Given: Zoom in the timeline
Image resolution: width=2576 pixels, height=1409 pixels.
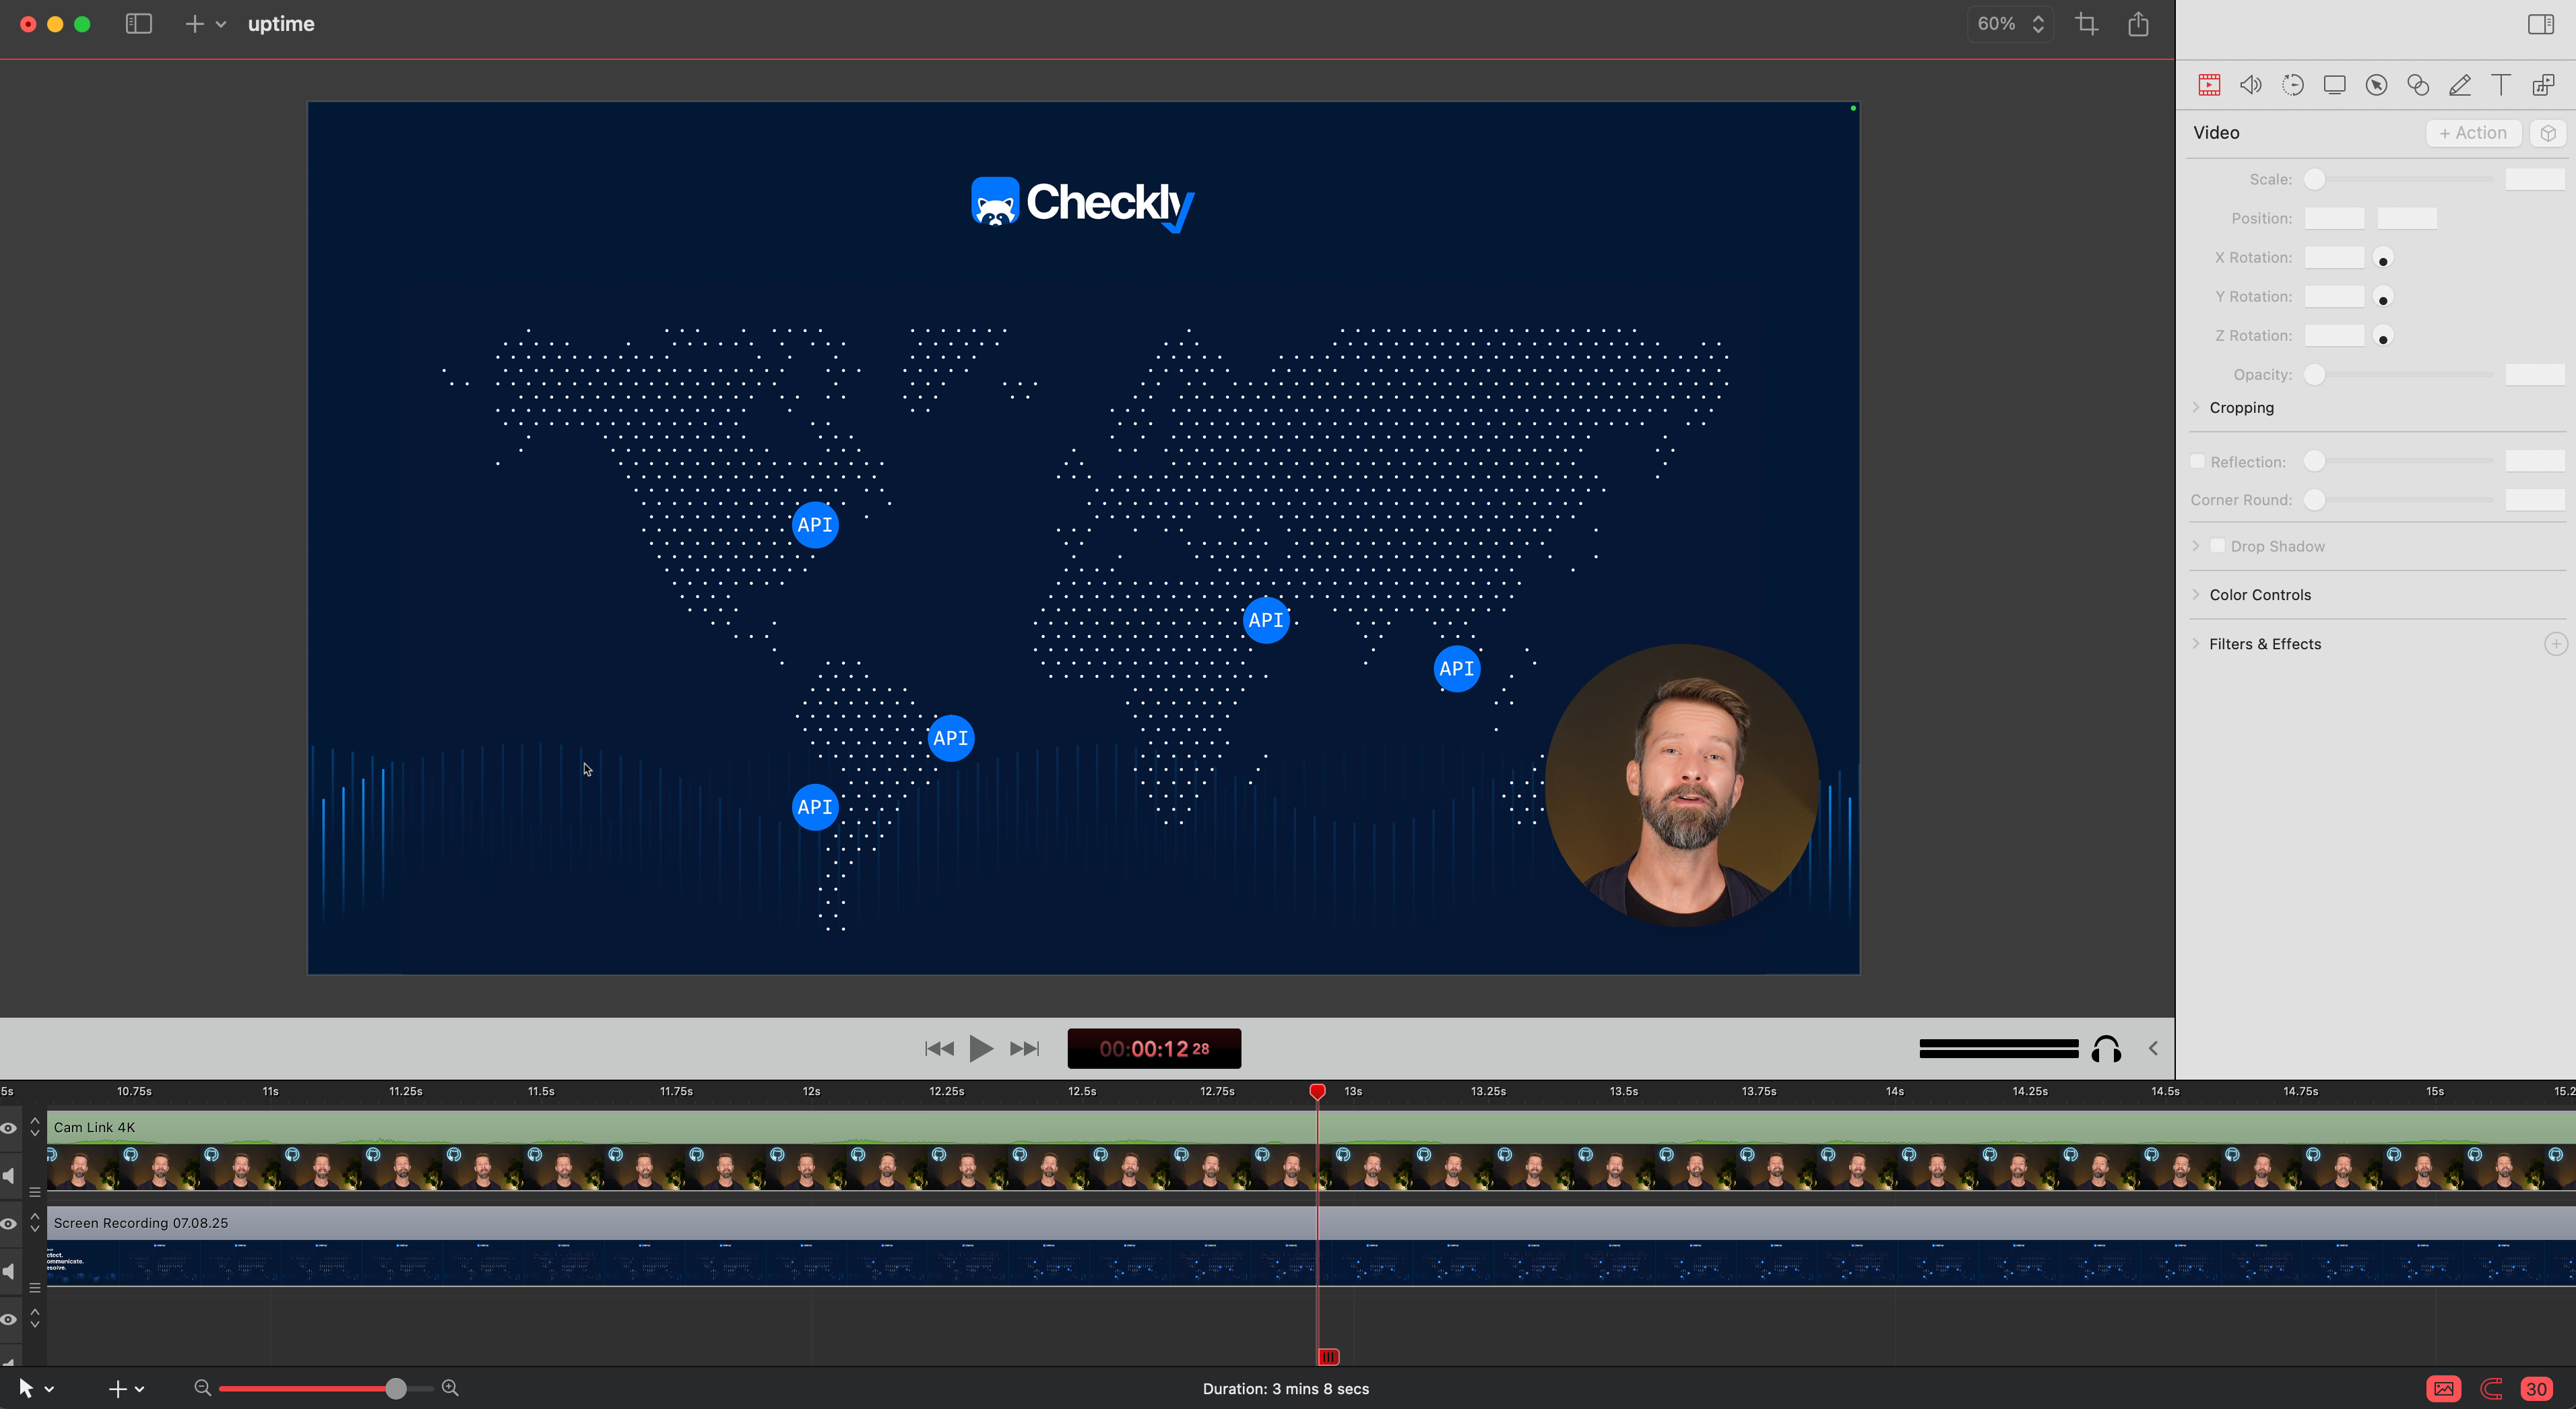Looking at the screenshot, I should (450, 1388).
